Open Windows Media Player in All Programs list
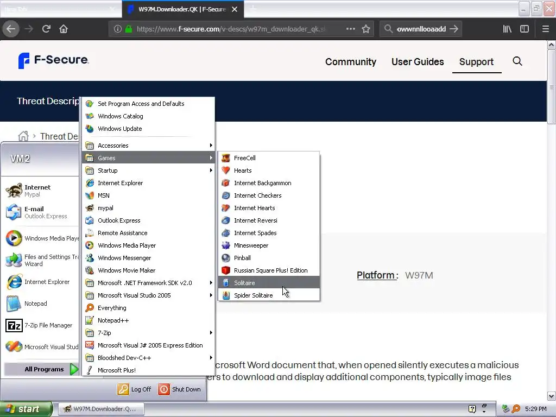 (148, 245)
